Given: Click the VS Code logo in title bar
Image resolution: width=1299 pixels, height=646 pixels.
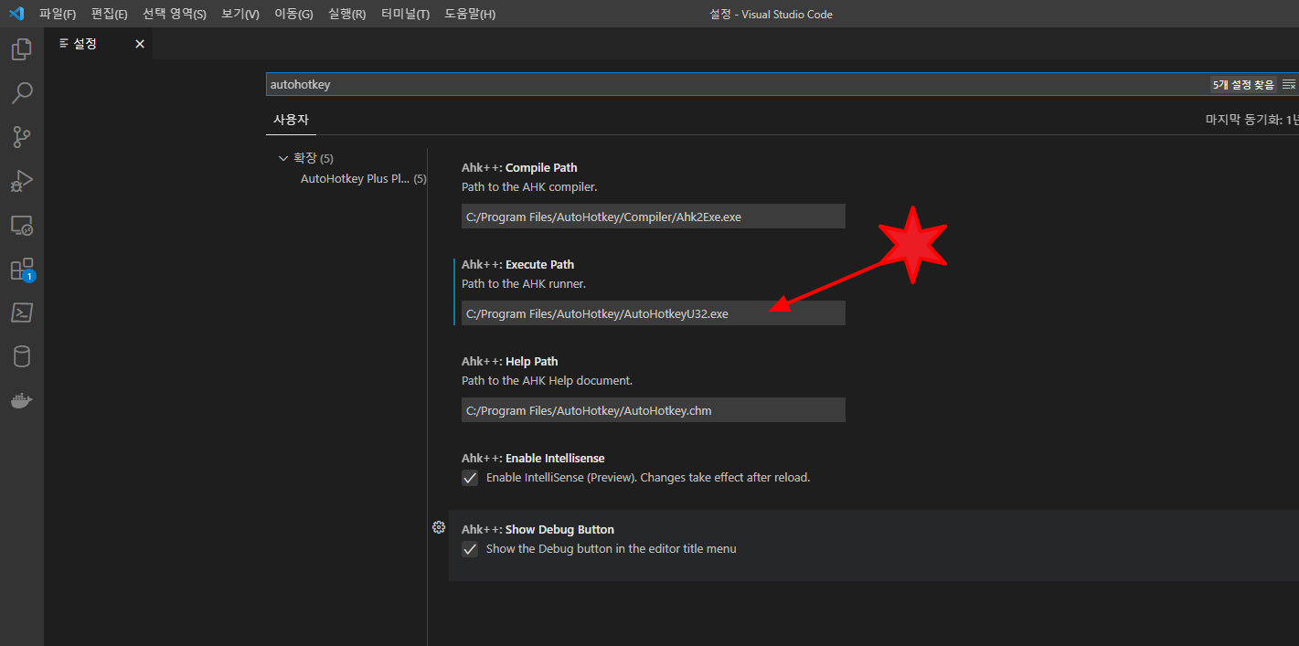Looking at the screenshot, I should click(x=16, y=14).
